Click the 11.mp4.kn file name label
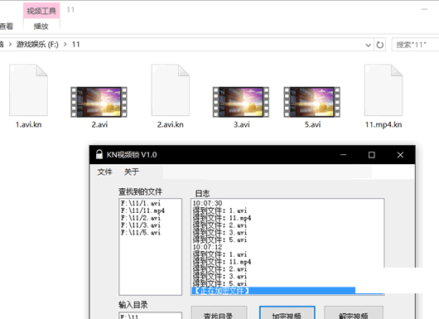 pyautogui.click(x=384, y=124)
